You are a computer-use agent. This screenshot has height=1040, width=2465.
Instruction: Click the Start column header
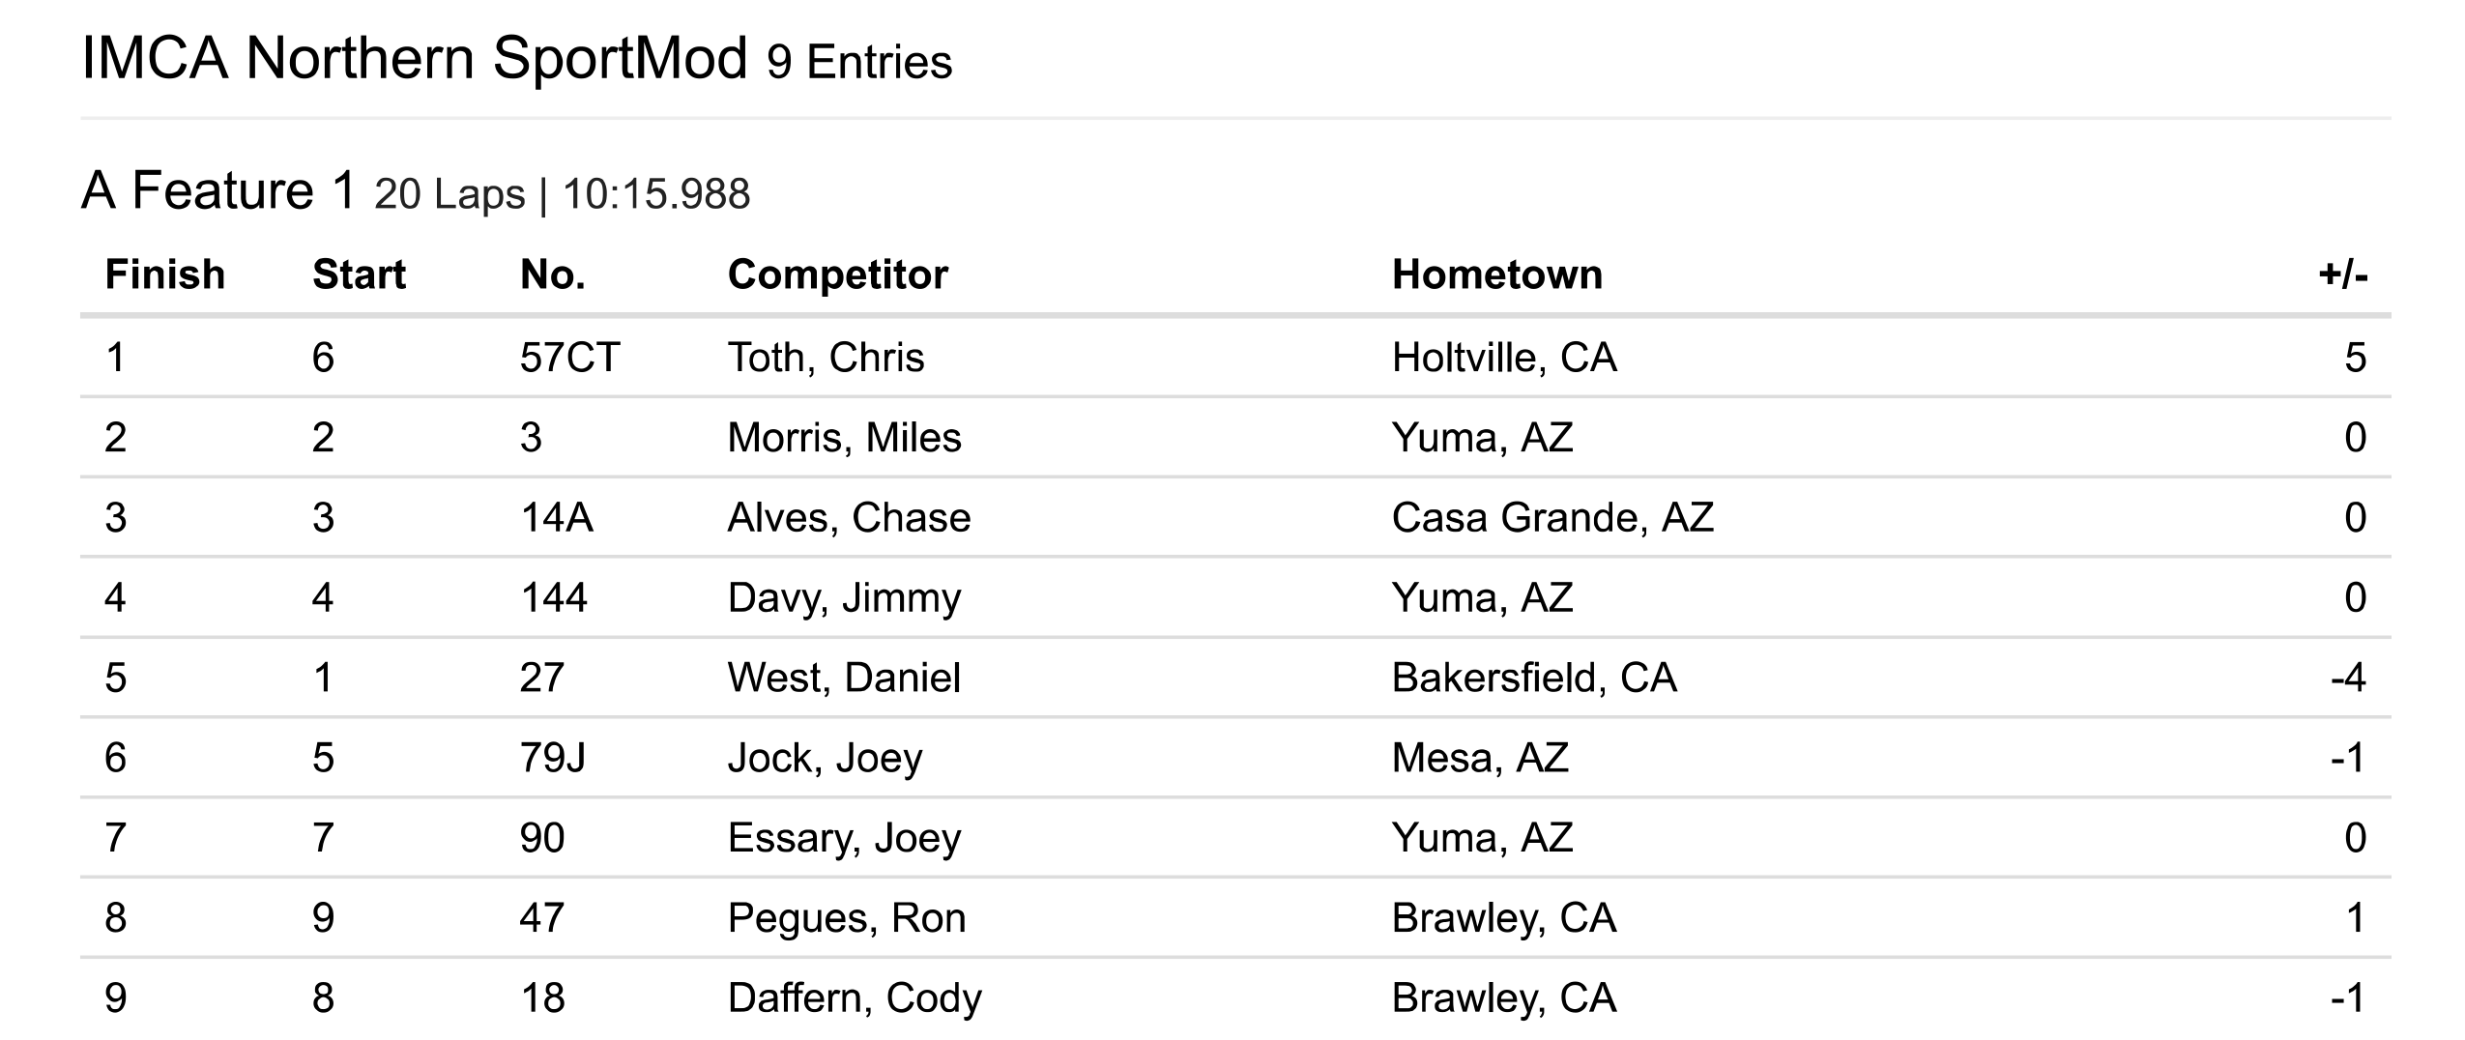click(359, 275)
